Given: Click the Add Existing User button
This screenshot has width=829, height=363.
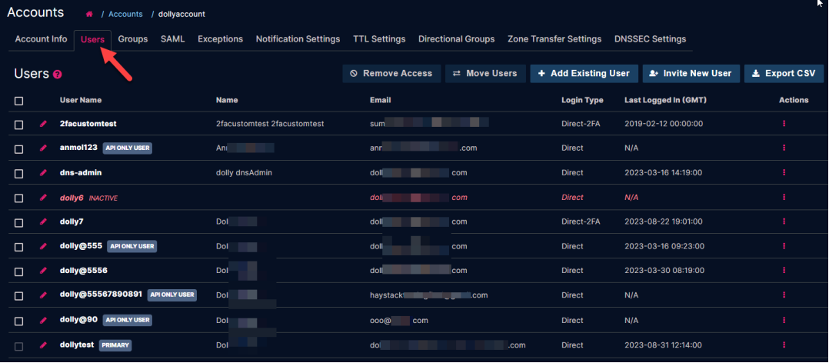Looking at the screenshot, I should tap(584, 73).
